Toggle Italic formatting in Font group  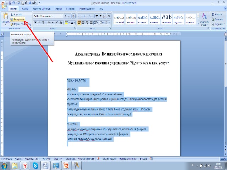[x=39, y=22]
